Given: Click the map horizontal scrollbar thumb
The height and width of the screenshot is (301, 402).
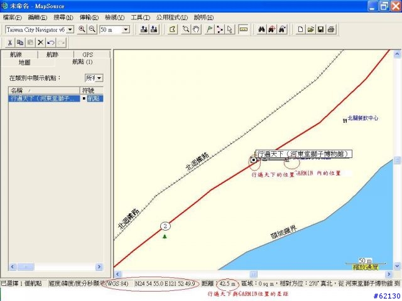Looking at the screenshot, I should [253, 274].
